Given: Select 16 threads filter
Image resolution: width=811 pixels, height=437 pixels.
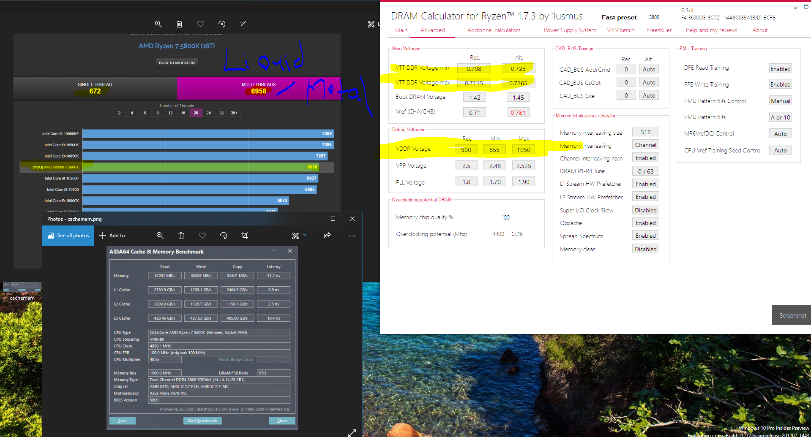Looking at the screenshot, I should [x=183, y=113].
